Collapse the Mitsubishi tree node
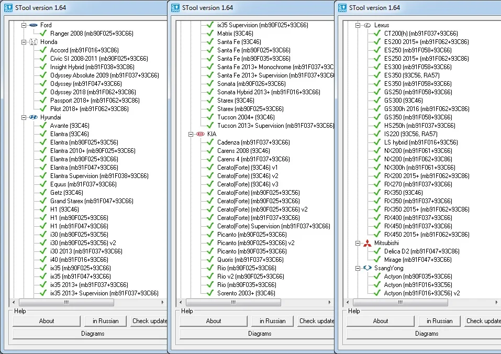Viewport: 501px width, 354px height. (358, 243)
